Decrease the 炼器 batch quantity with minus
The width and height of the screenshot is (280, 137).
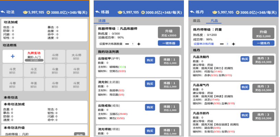point(127,44)
